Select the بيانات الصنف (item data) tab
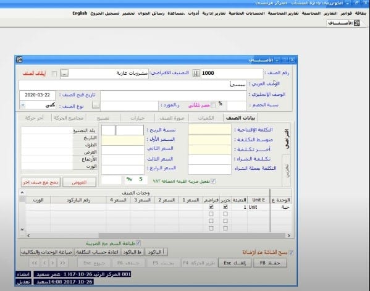 coord(240,118)
